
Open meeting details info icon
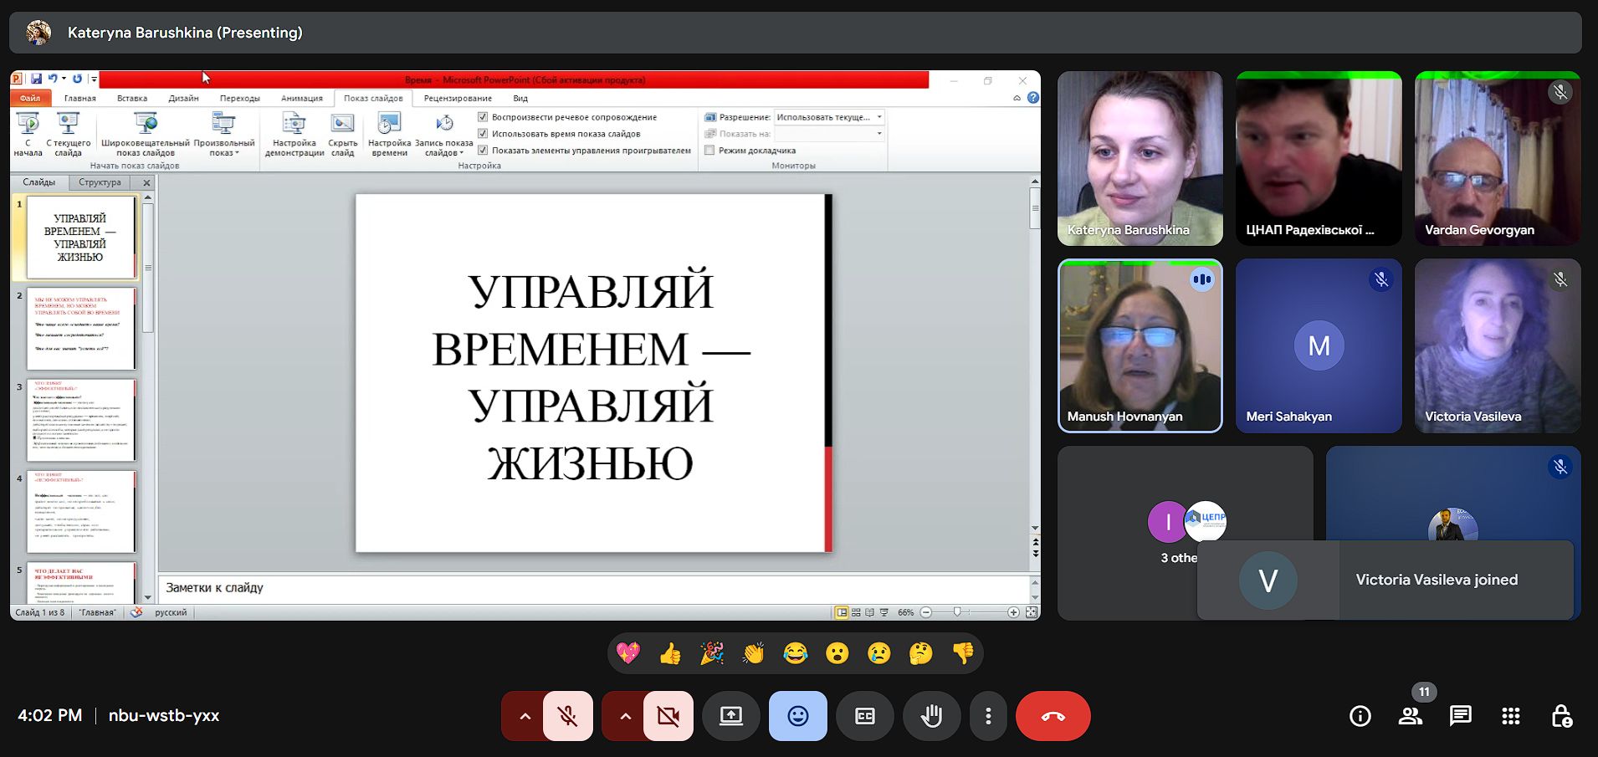tap(1360, 716)
